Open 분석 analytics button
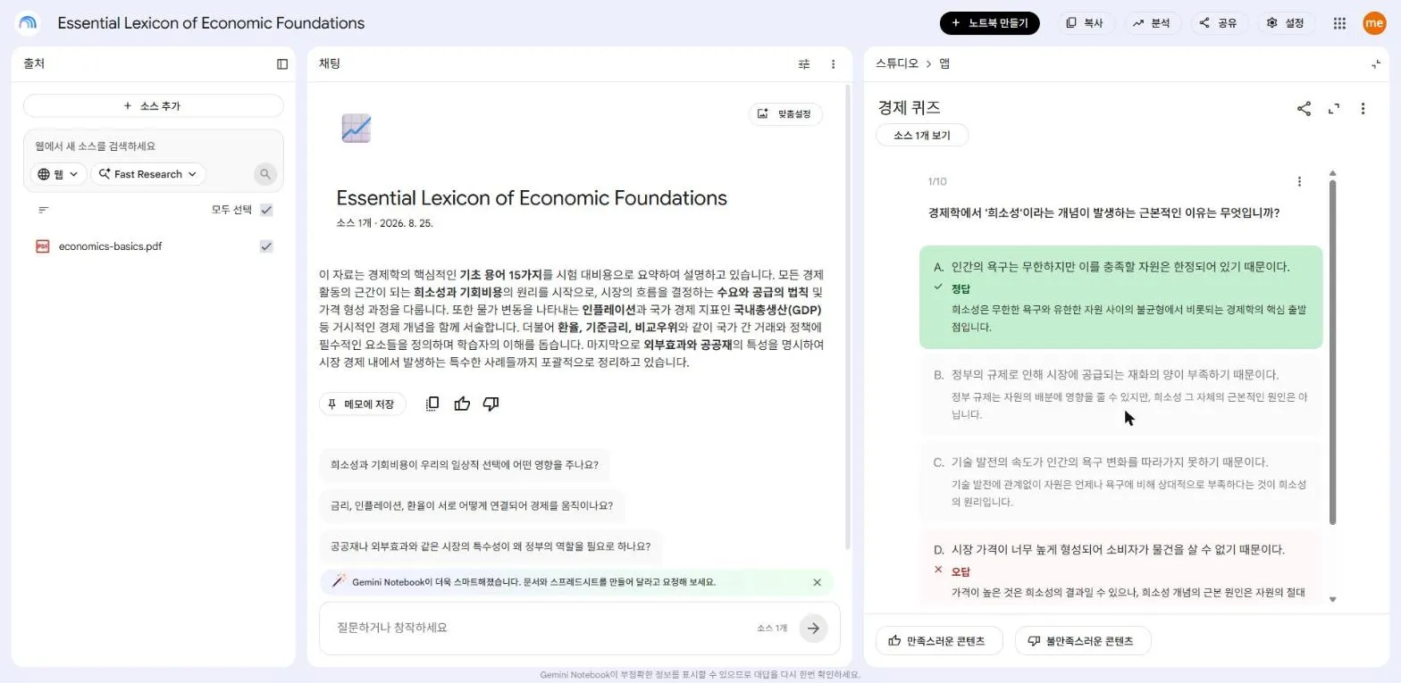Image resolution: width=1401 pixels, height=683 pixels. 1153,23
